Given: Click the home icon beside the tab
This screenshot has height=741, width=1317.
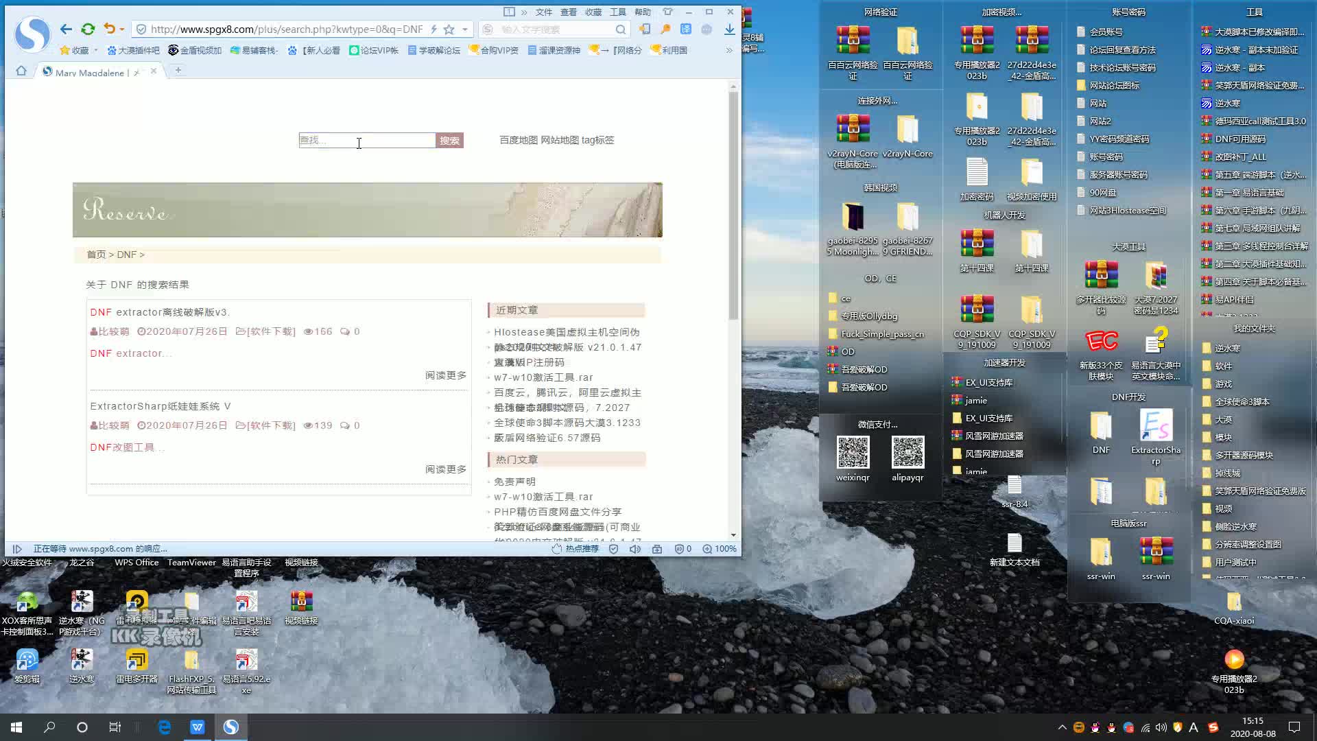Looking at the screenshot, I should click(21, 71).
